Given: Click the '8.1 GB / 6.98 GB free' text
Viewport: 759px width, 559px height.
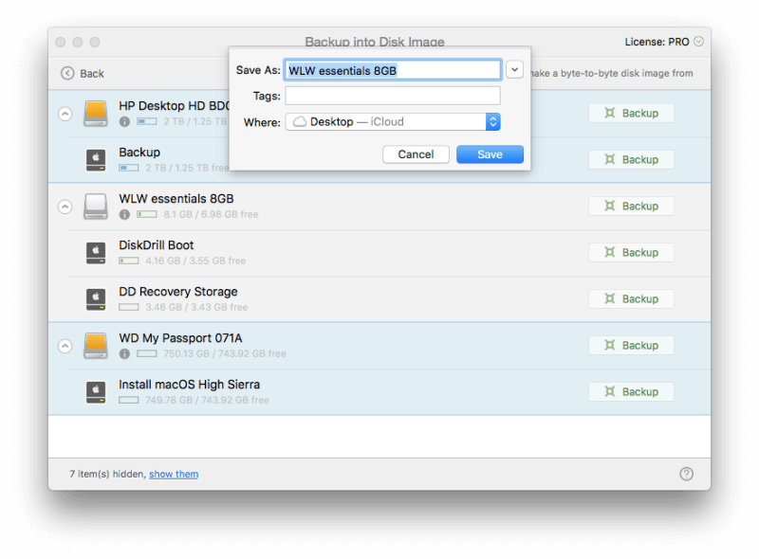Looking at the screenshot, I should pos(211,214).
